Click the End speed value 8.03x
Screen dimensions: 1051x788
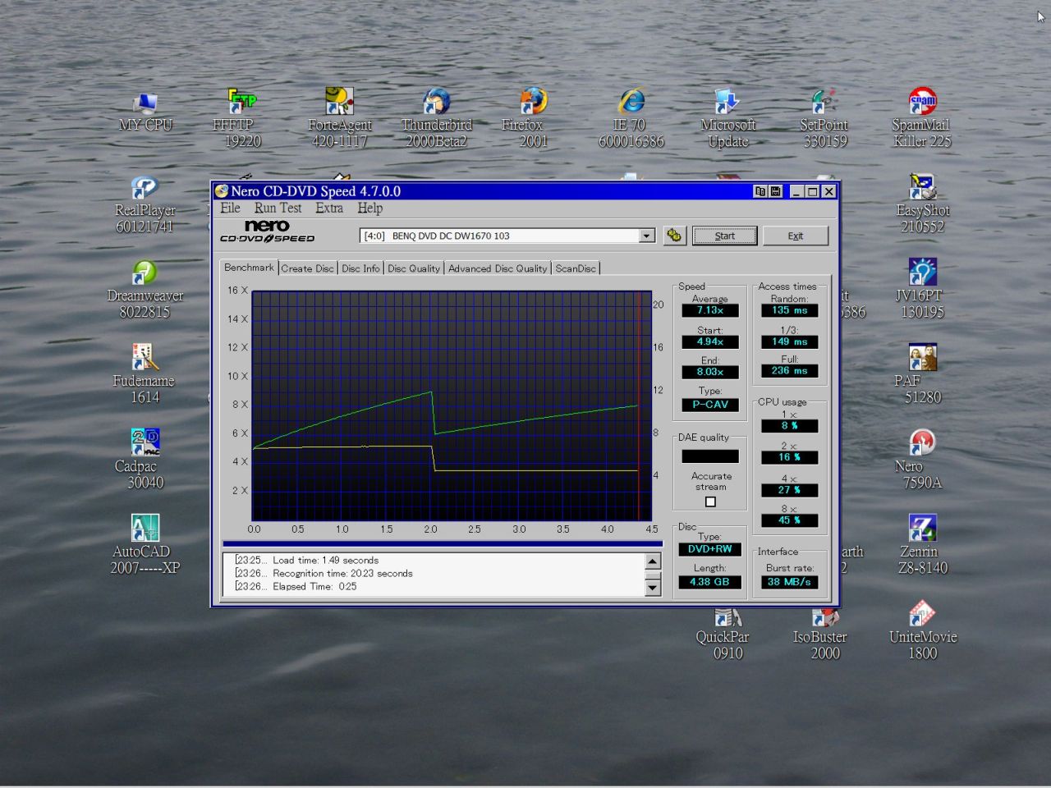pos(710,372)
